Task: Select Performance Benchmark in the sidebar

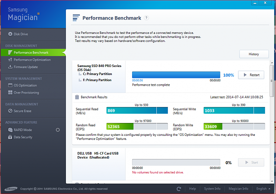Action: pyautogui.click(x=33, y=53)
